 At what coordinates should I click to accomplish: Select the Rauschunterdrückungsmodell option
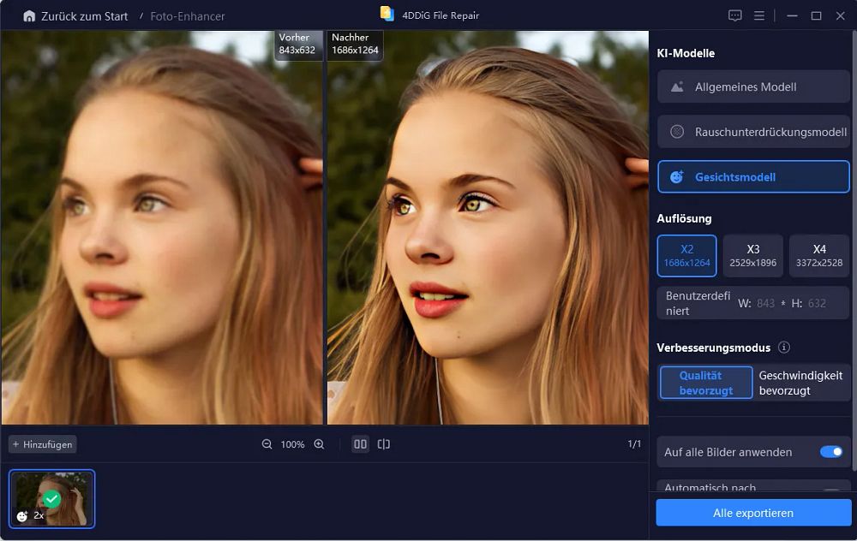(753, 132)
